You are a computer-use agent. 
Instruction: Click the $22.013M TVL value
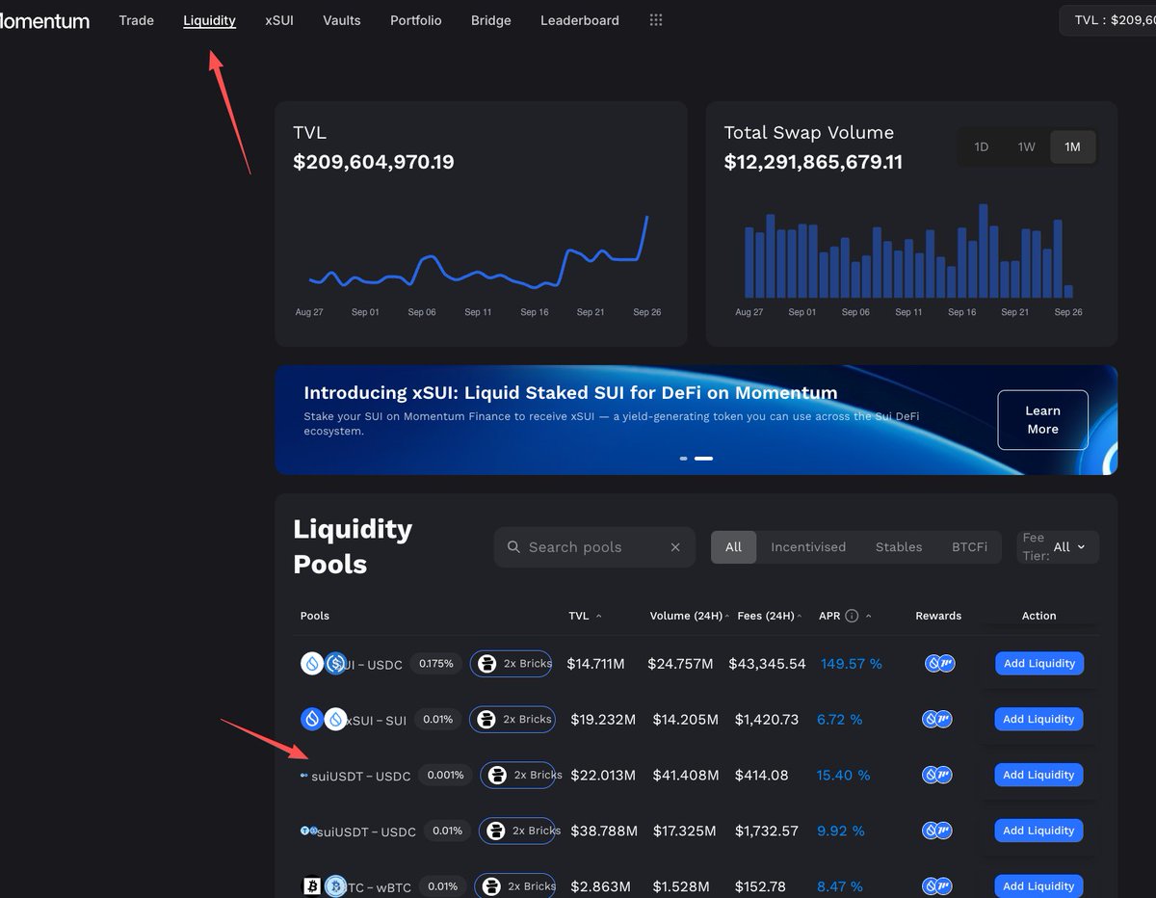coord(603,776)
